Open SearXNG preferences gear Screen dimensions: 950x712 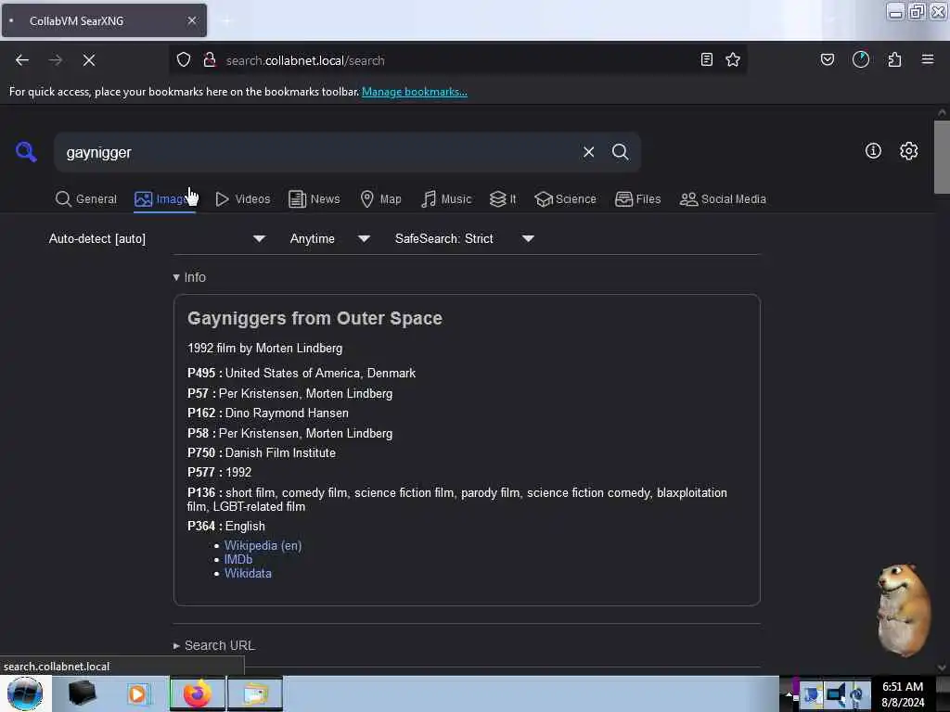tap(908, 151)
